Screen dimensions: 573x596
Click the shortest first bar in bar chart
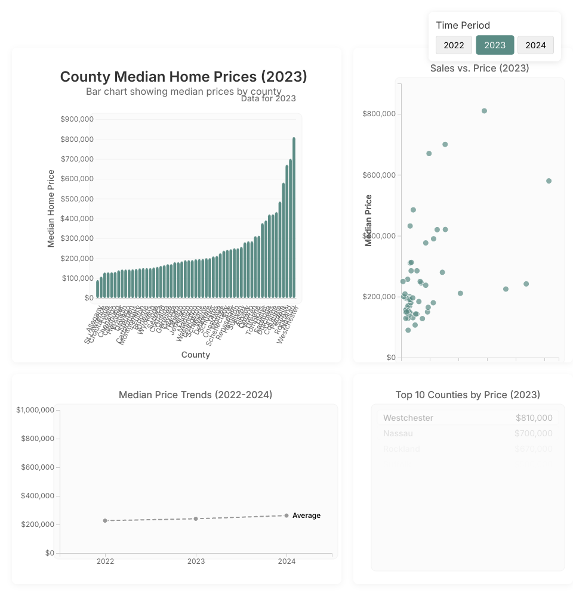(98, 289)
